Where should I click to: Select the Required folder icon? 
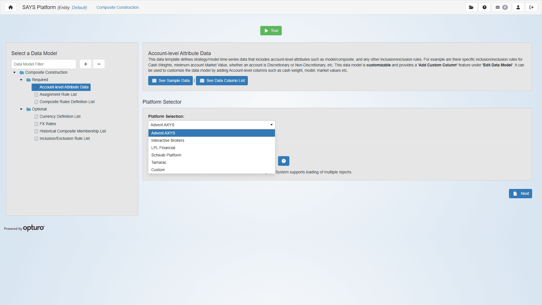point(29,80)
